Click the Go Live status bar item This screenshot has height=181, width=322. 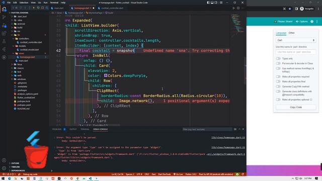[x=178, y=174]
